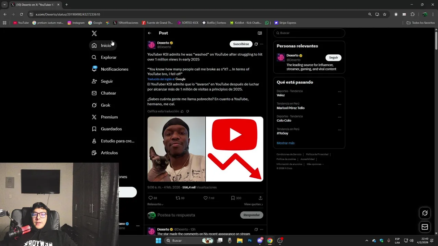
Task: Reload the page in Chrome
Action: (21, 14)
